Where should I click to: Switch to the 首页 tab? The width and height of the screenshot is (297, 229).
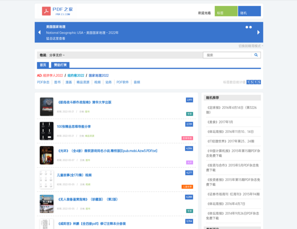click(43, 65)
